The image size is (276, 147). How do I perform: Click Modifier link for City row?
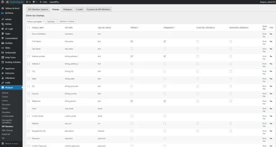(x=264, y=73)
